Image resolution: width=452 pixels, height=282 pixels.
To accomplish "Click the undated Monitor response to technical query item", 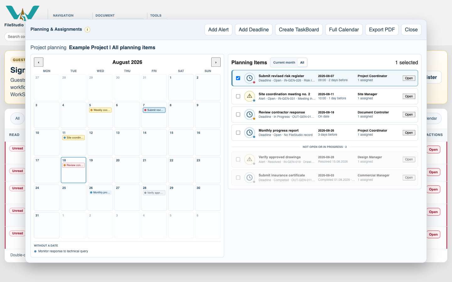I will (61, 251).
